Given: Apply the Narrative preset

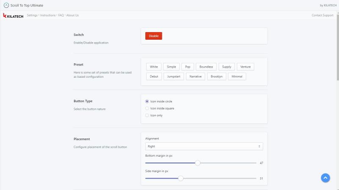Looking at the screenshot, I should (195, 76).
